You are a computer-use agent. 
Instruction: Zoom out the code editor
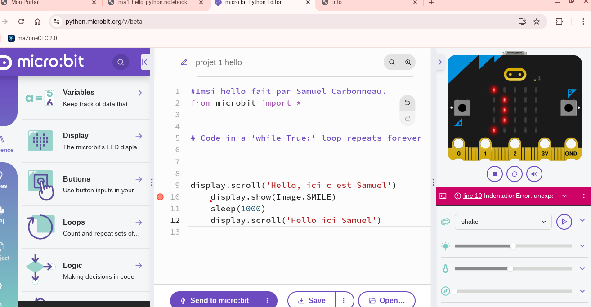pos(392,62)
